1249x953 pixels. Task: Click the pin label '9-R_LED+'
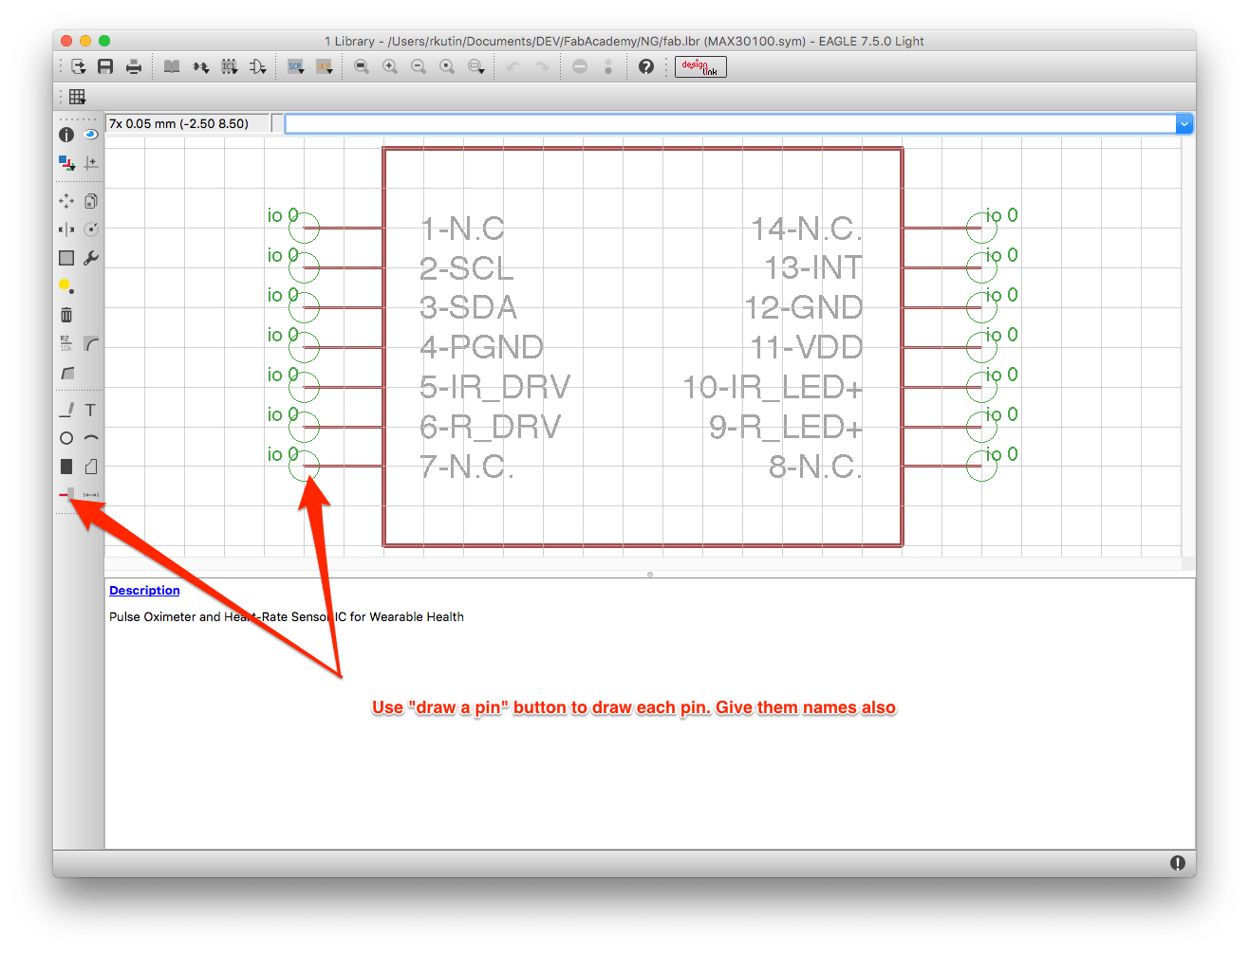pos(786,428)
